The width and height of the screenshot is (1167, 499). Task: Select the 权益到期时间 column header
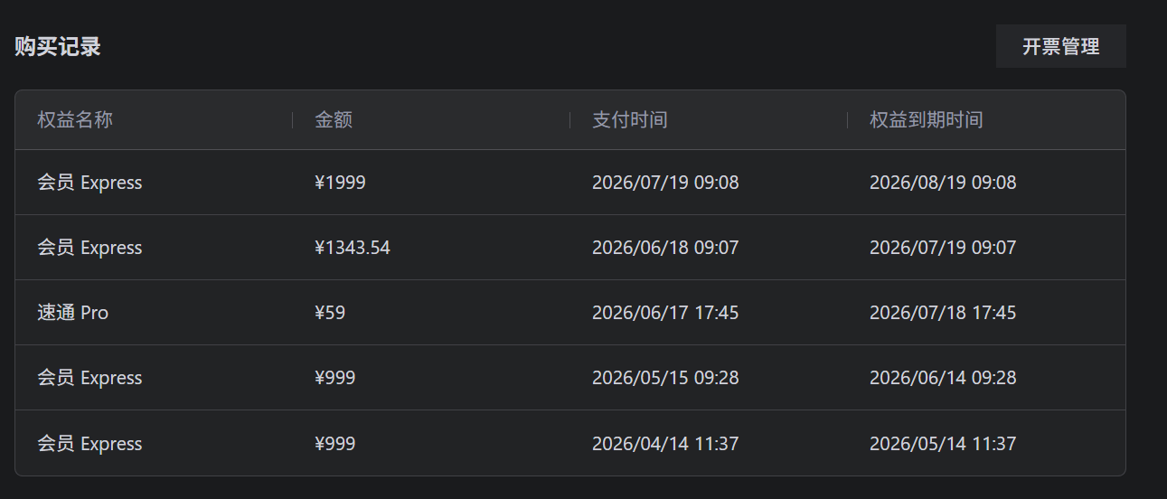click(x=927, y=119)
